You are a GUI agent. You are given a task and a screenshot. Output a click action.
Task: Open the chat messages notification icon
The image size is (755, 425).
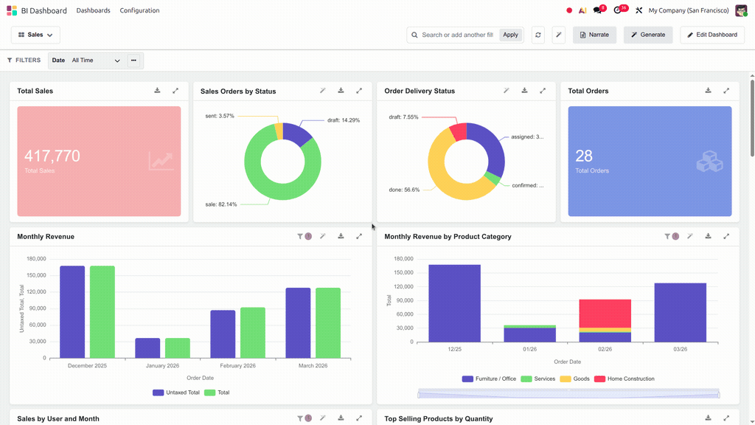597,10
